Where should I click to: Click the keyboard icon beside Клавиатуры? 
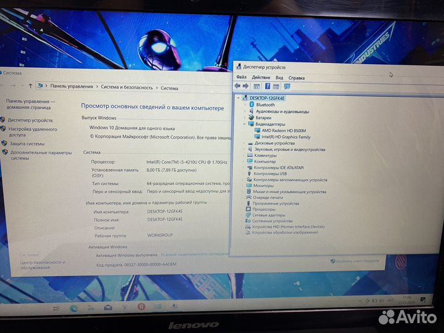pos(250,155)
